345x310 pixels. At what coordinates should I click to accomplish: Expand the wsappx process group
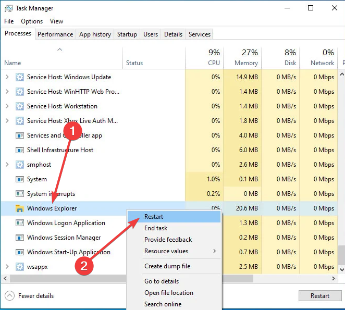pyautogui.click(x=7, y=266)
